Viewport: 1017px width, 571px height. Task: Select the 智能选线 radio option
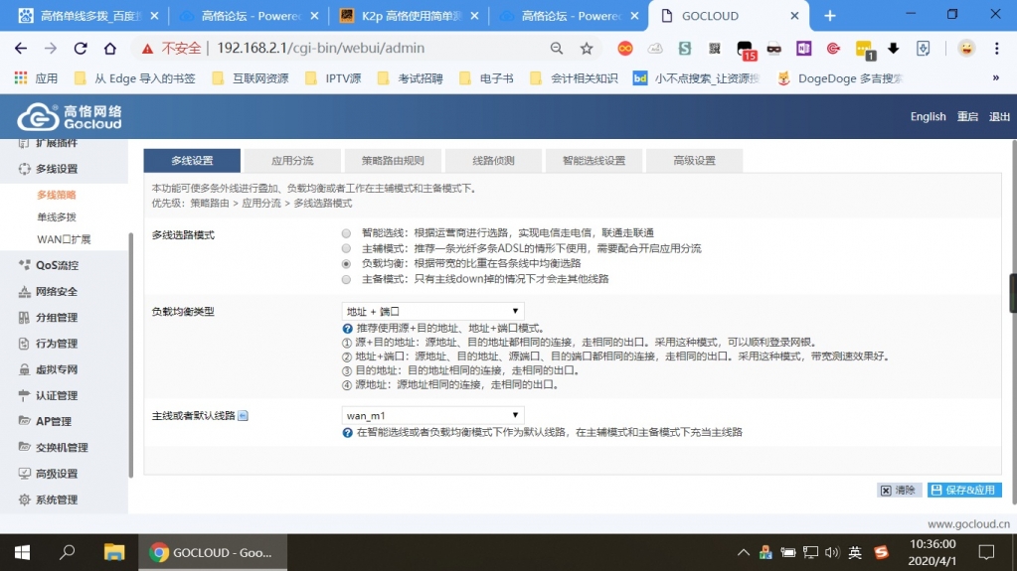pos(346,233)
